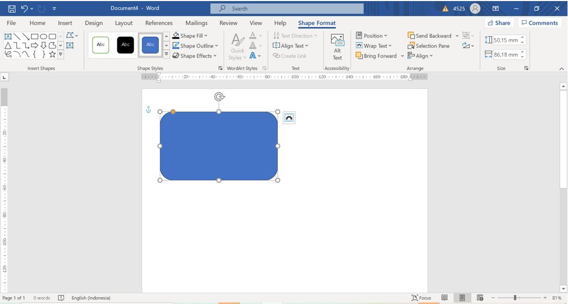
Task: Open the Comments button
Action: click(539, 23)
